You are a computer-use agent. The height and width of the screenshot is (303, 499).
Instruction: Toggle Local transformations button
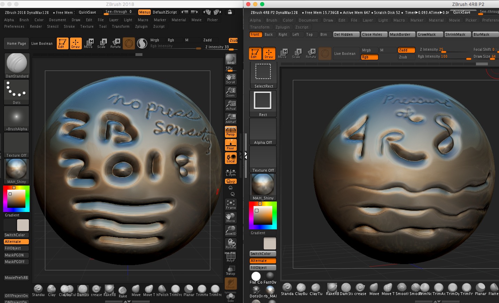(x=231, y=158)
